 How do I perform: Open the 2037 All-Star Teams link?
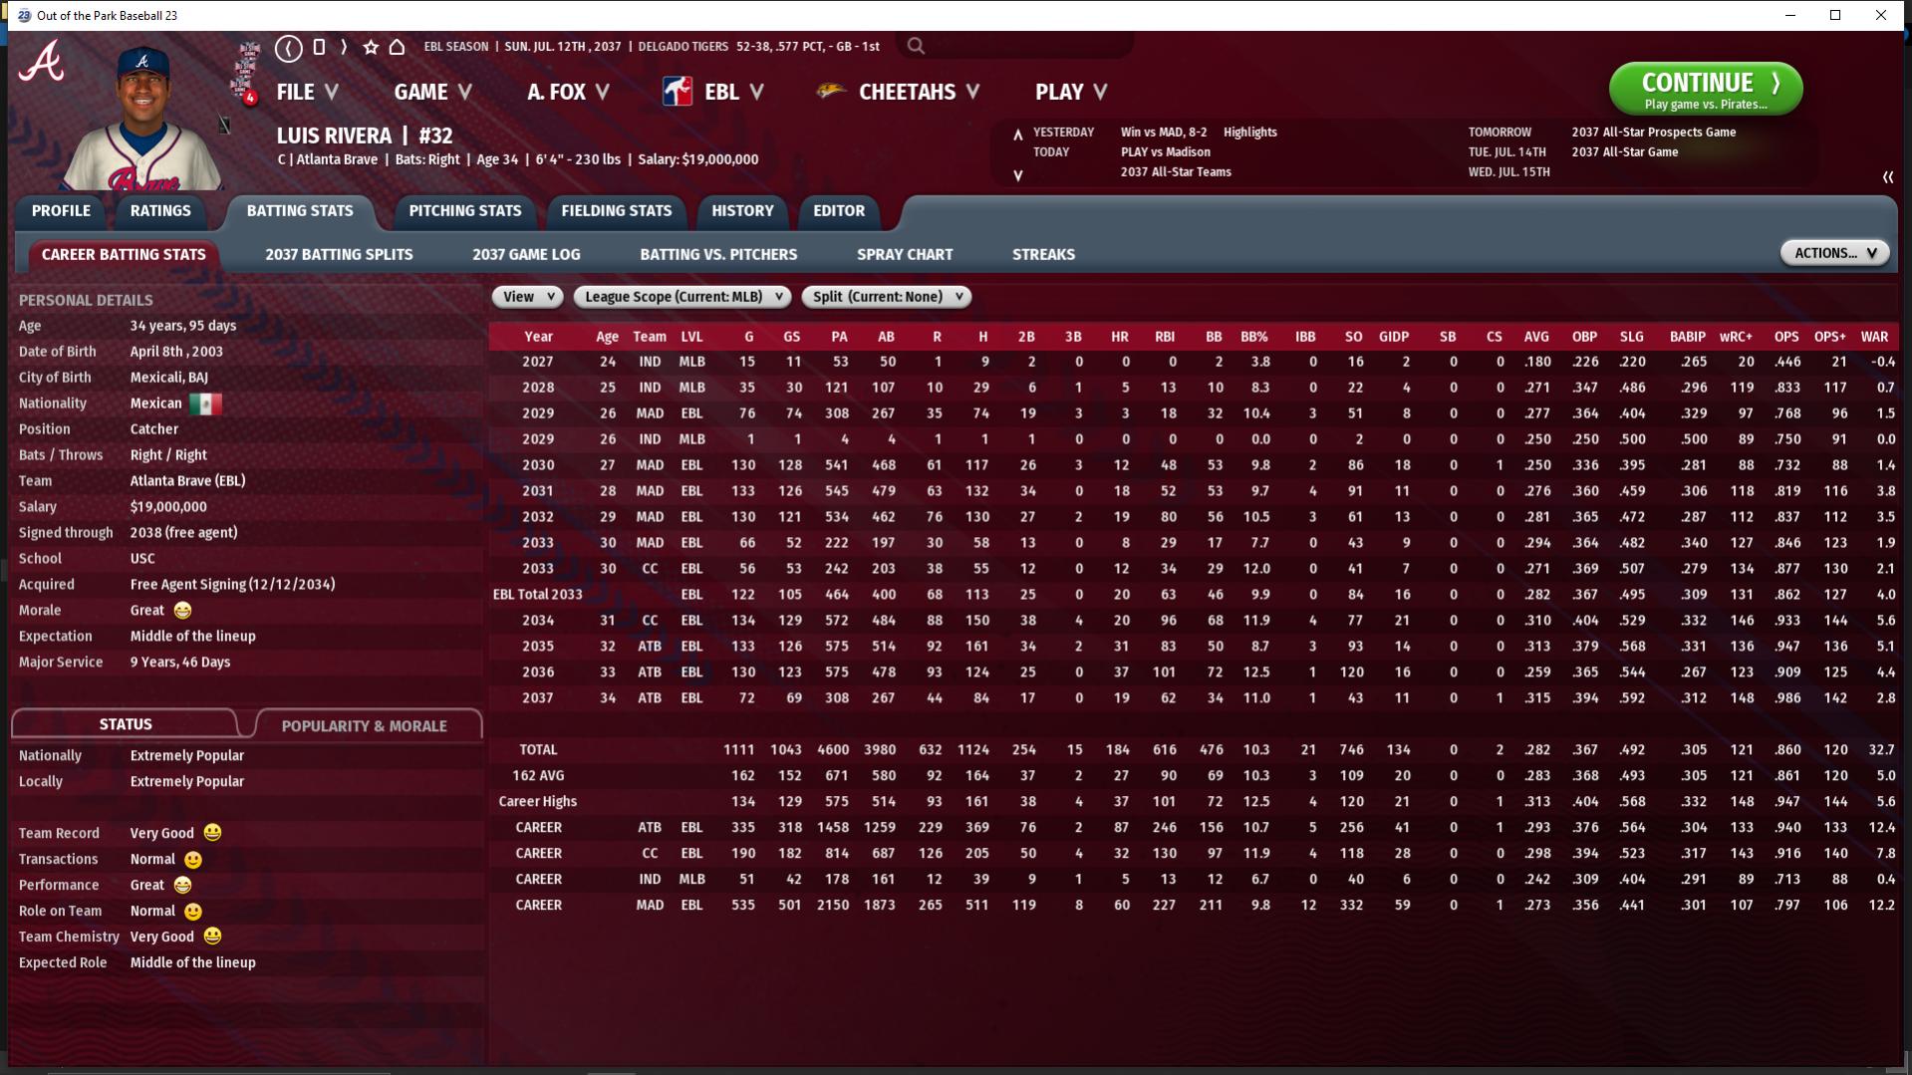click(1176, 172)
